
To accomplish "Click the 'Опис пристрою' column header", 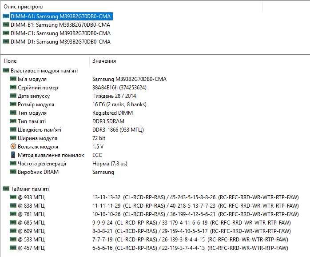I will pyautogui.click(x=23, y=7).
